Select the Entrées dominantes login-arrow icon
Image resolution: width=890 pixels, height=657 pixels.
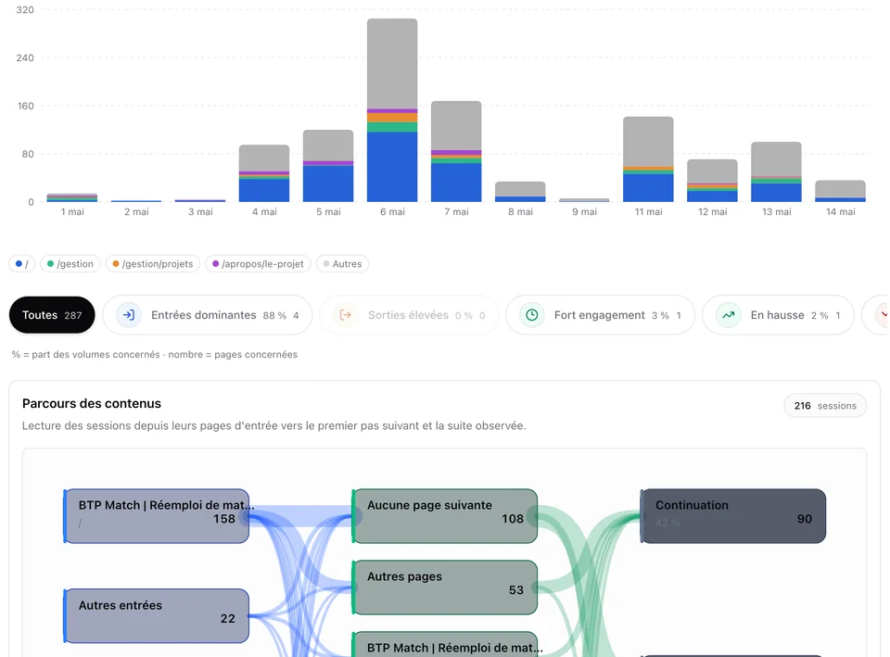pos(129,315)
